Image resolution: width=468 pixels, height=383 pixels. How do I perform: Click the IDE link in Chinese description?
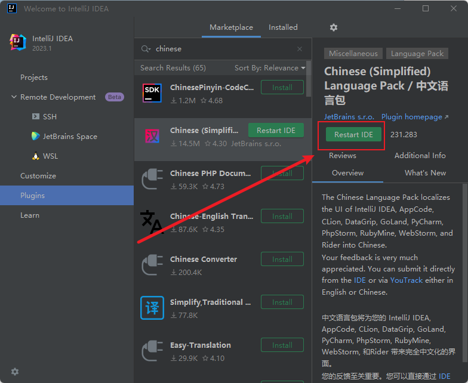coord(444,376)
